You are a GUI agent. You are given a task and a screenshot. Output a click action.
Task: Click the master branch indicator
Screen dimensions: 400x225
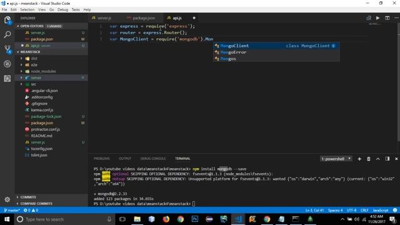click(x=12, y=210)
